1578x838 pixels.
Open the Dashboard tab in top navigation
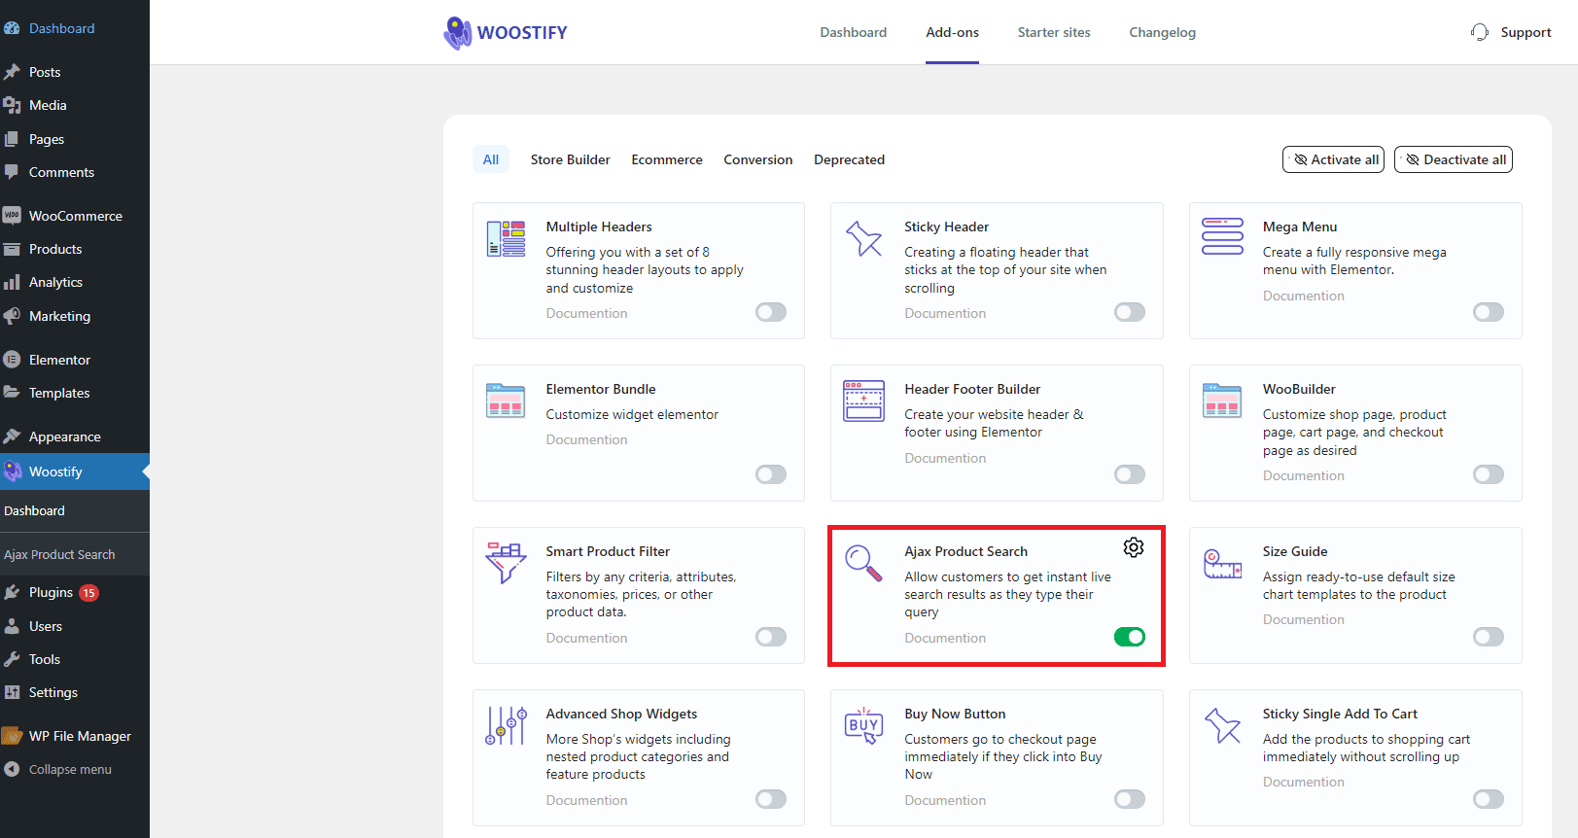coord(853,32)
